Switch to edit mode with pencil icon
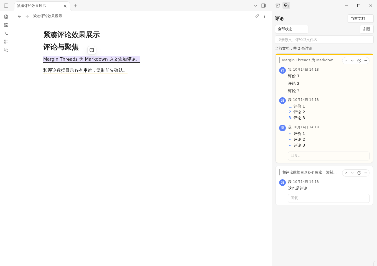Image resolution: width=377 pixels, height=266 pixels. [257, 16]
